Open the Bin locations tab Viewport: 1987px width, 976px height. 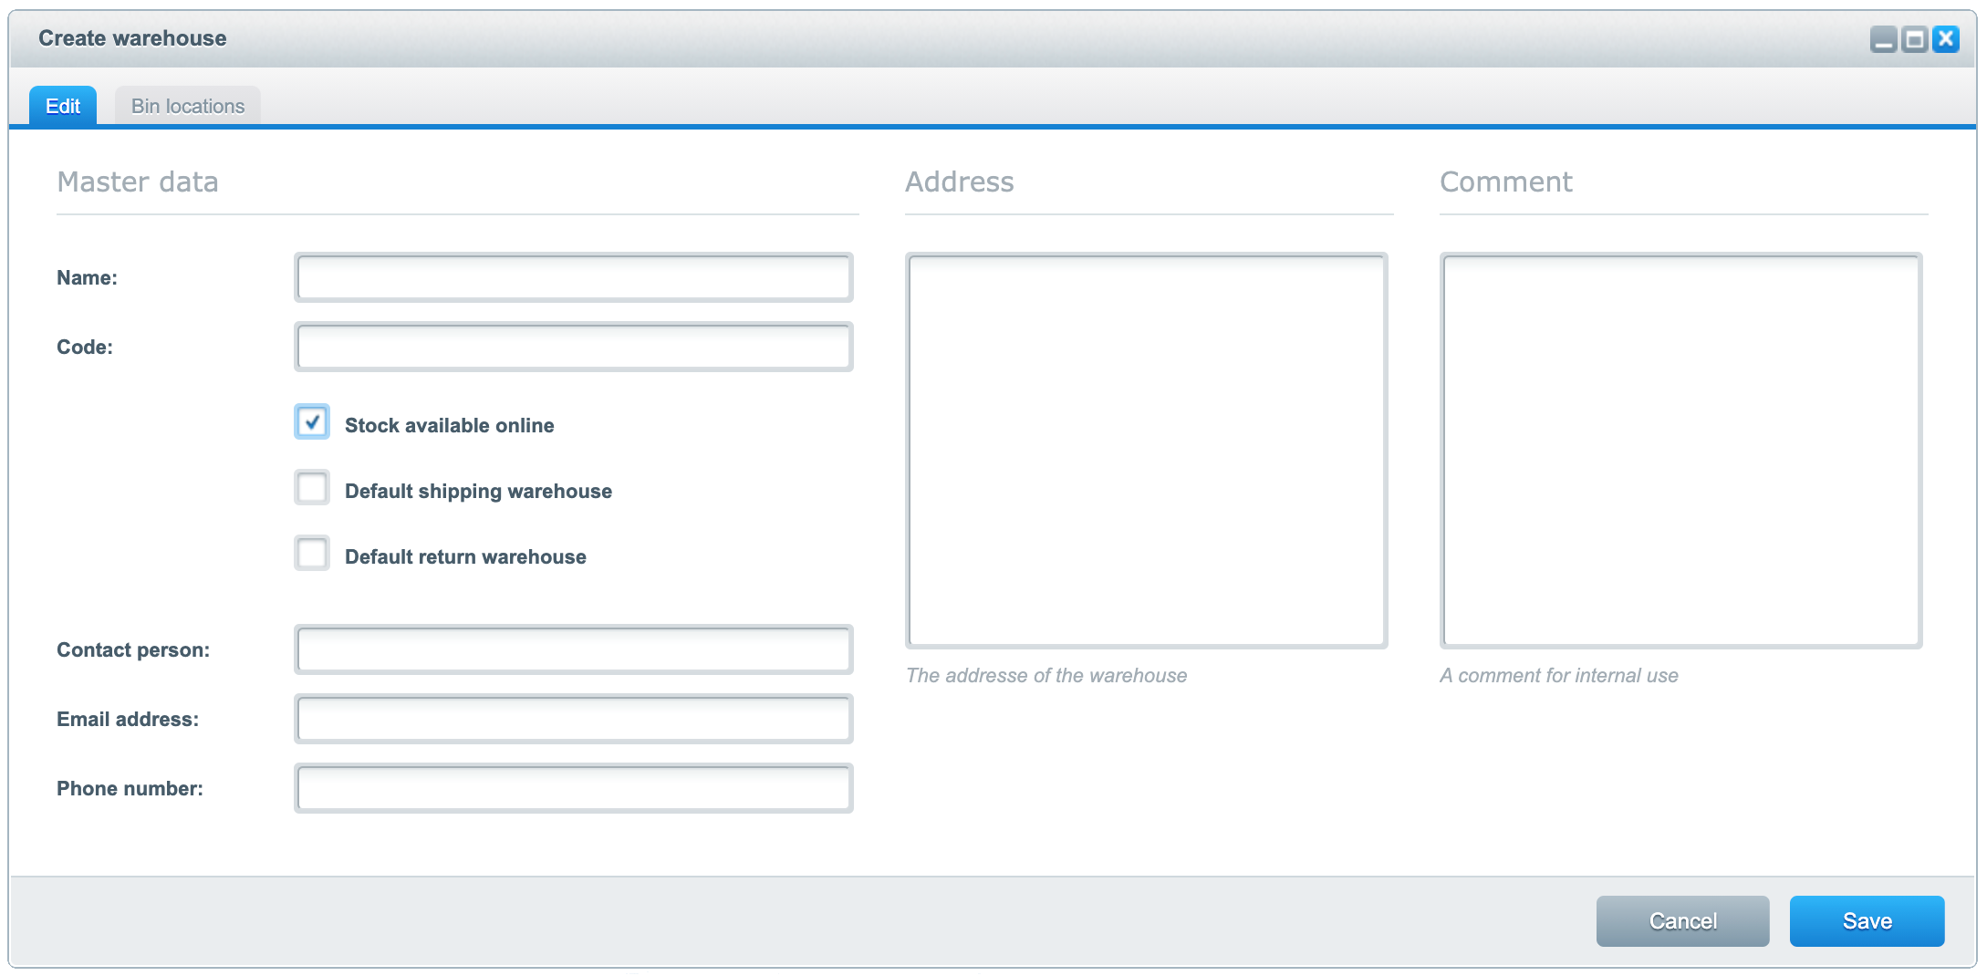(188, 106)
